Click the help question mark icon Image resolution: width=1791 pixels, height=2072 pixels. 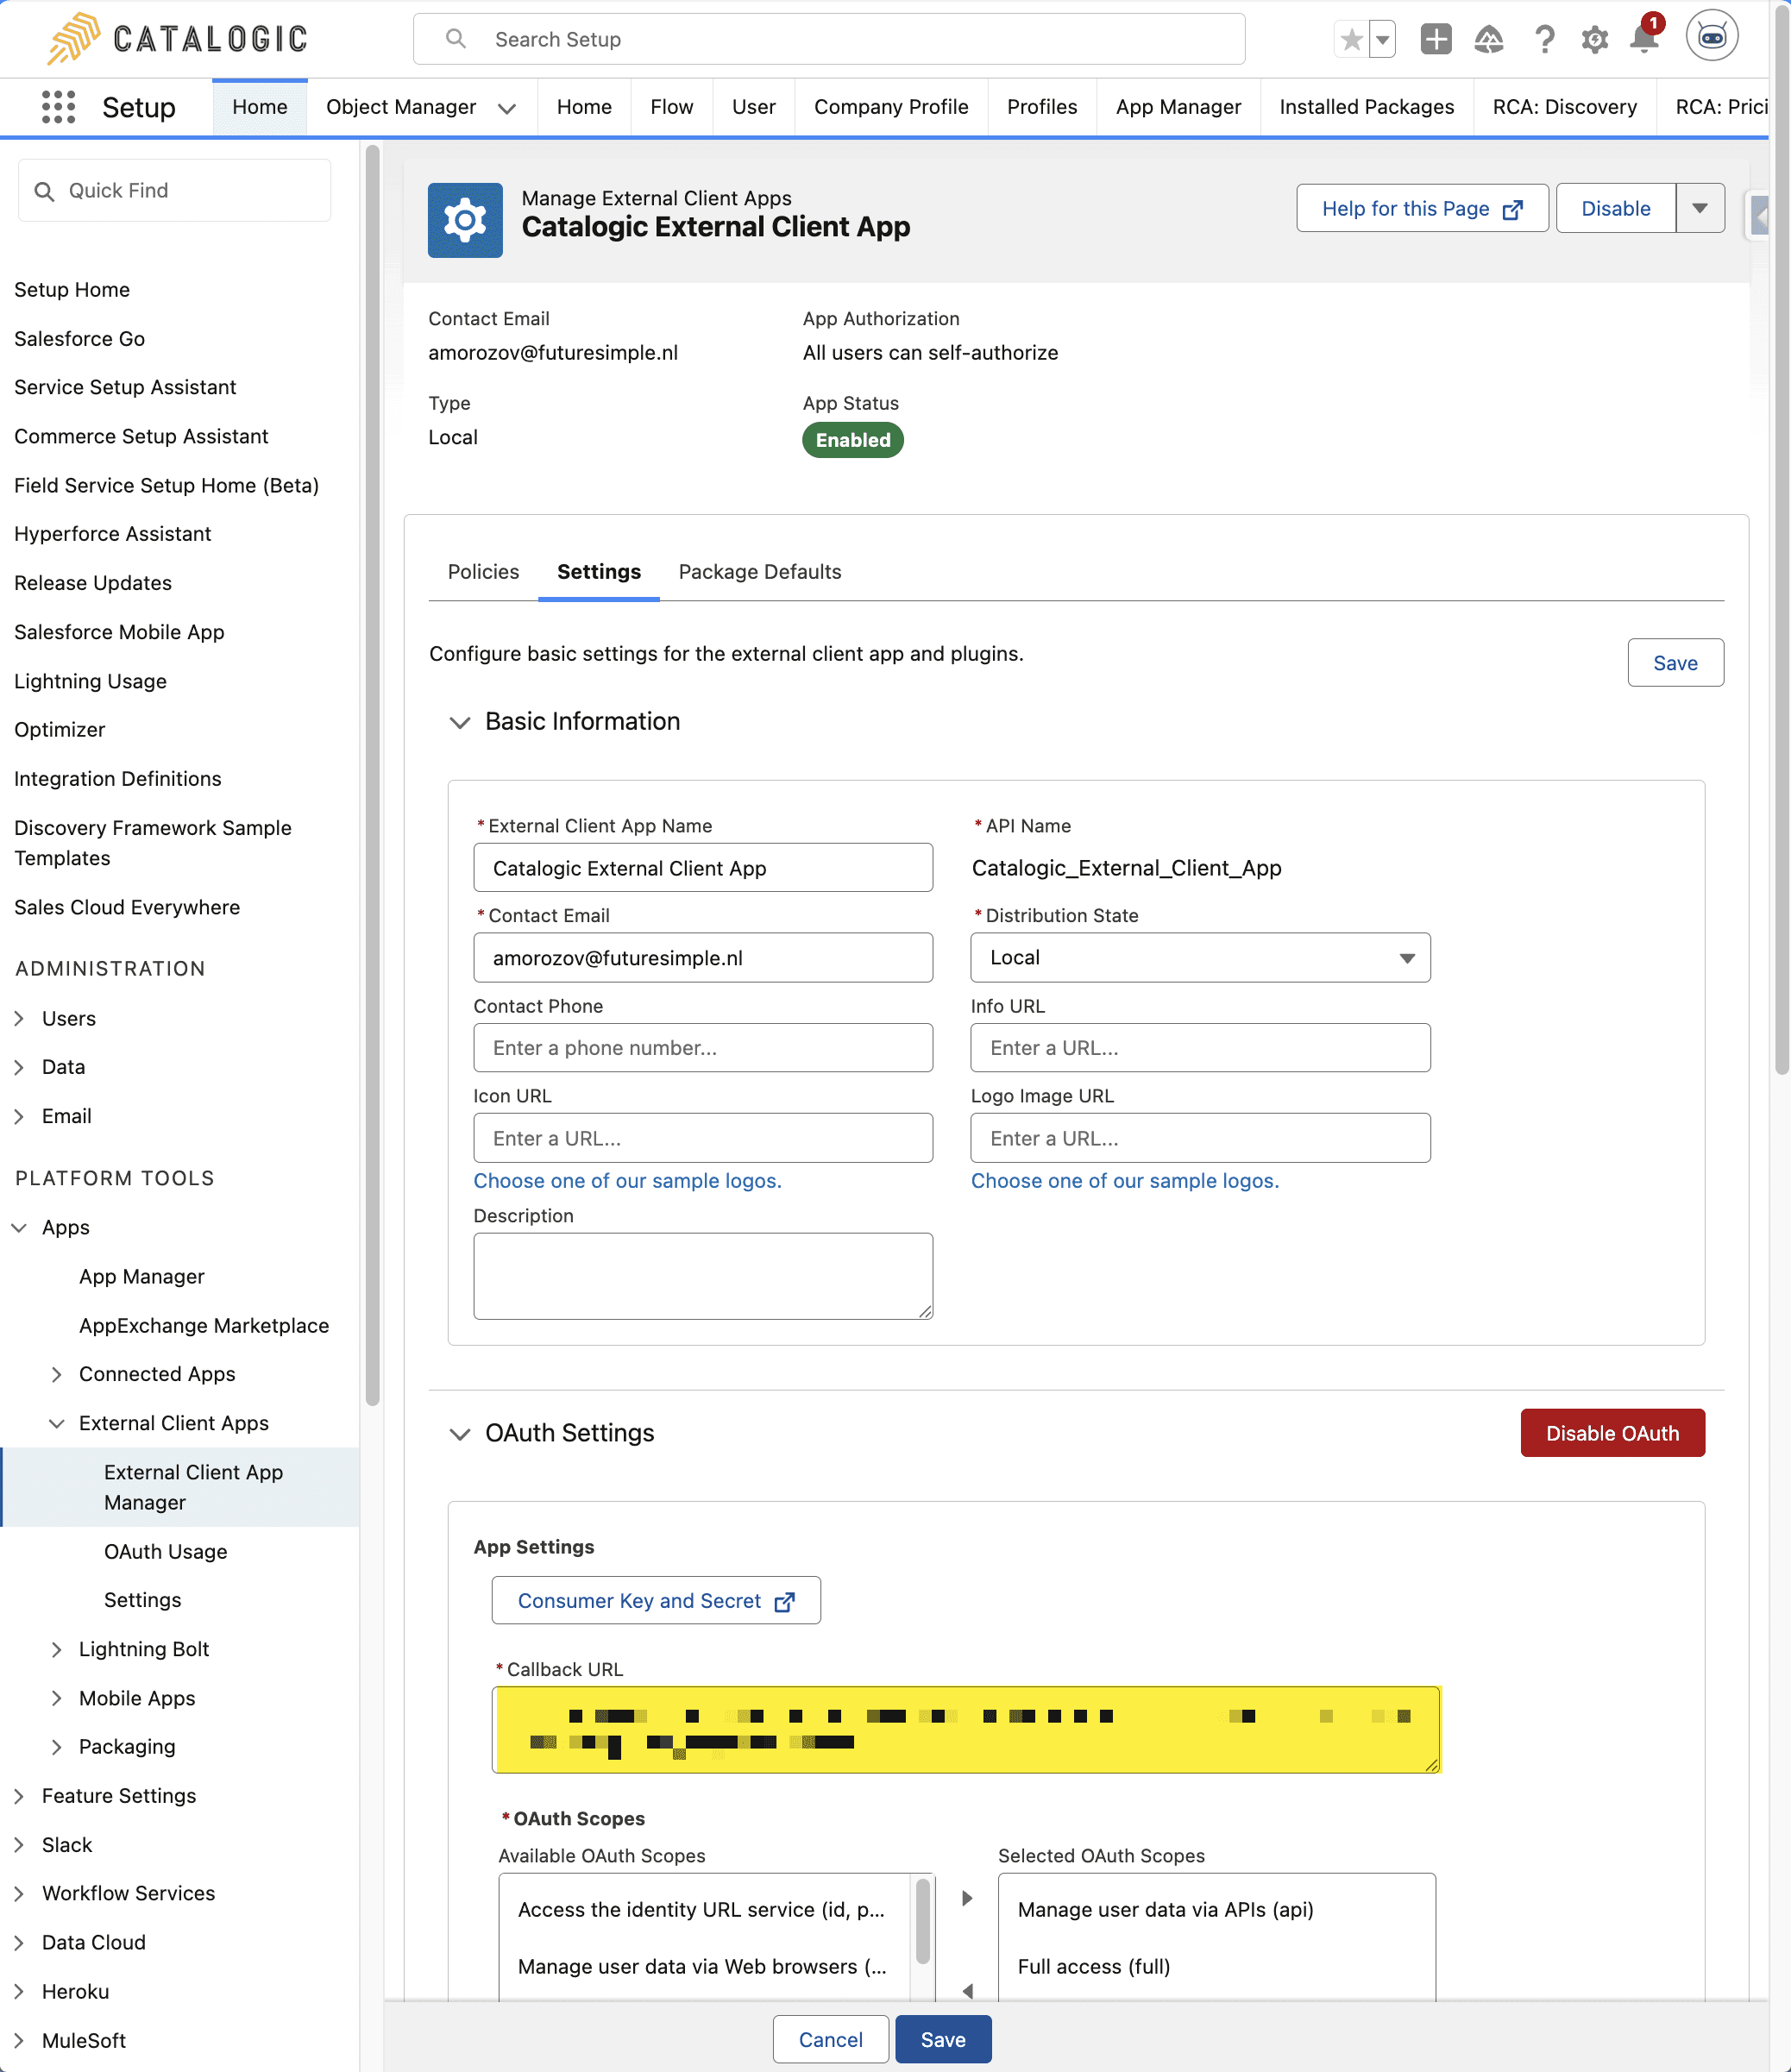pos(1544,40)
